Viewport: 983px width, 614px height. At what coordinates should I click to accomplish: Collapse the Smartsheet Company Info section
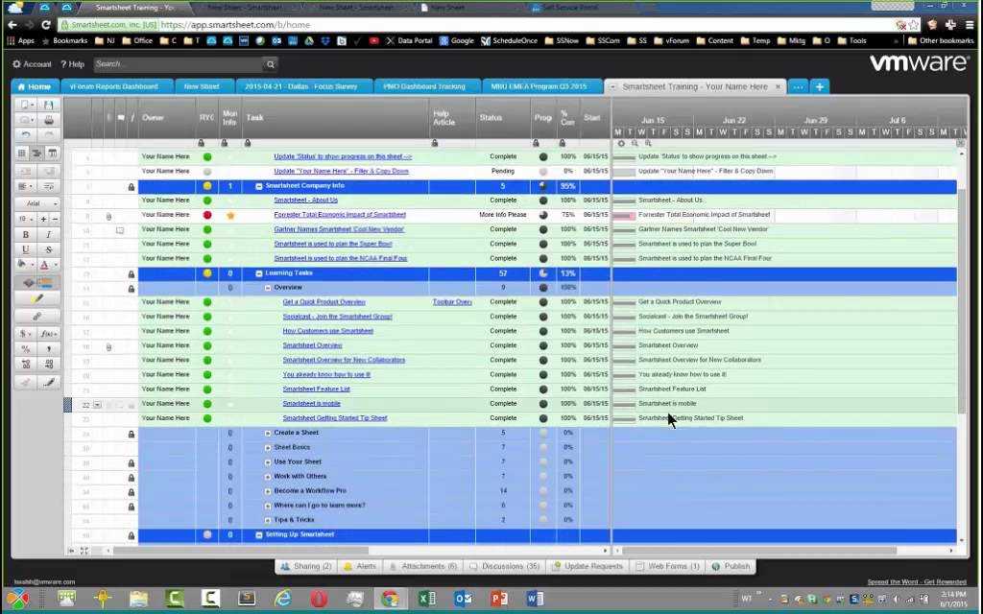point(259,187)
